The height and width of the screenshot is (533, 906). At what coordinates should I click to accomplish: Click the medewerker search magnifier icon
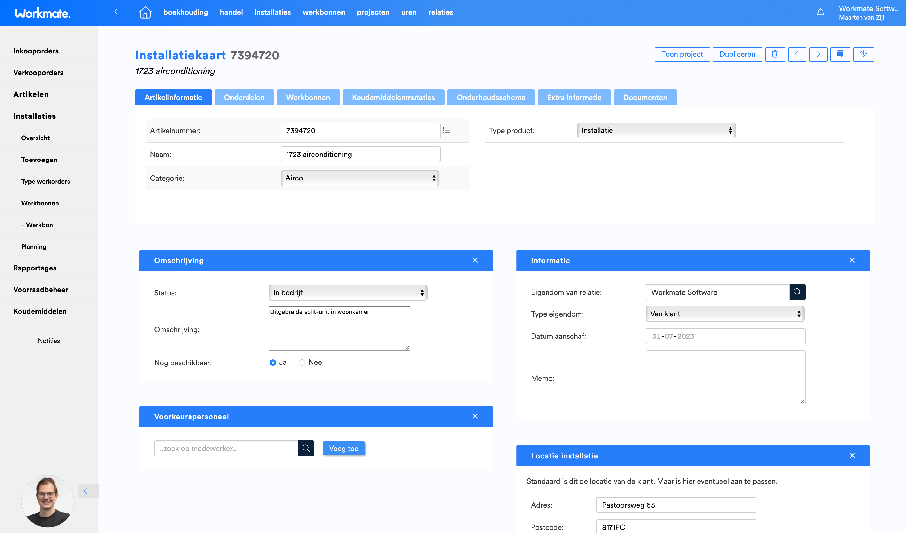coord(306,448)
